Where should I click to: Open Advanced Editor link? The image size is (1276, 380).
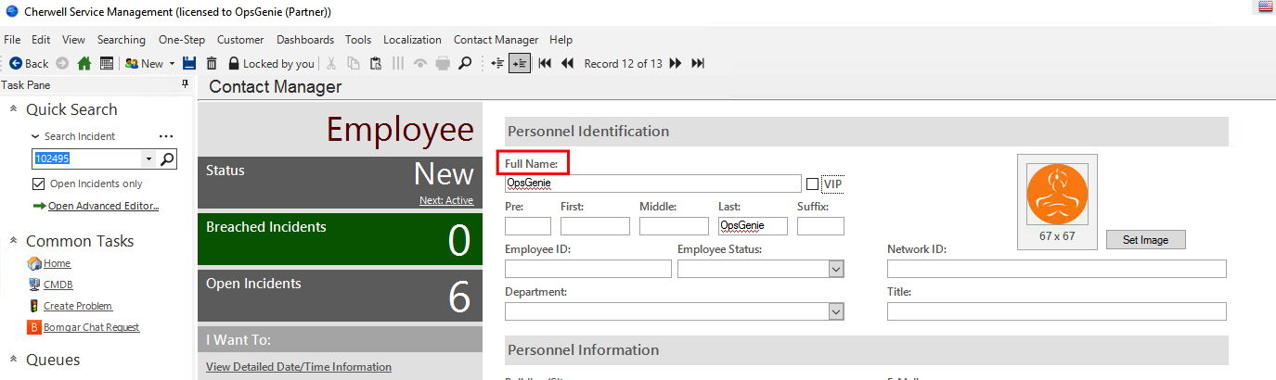coord(103,206)
